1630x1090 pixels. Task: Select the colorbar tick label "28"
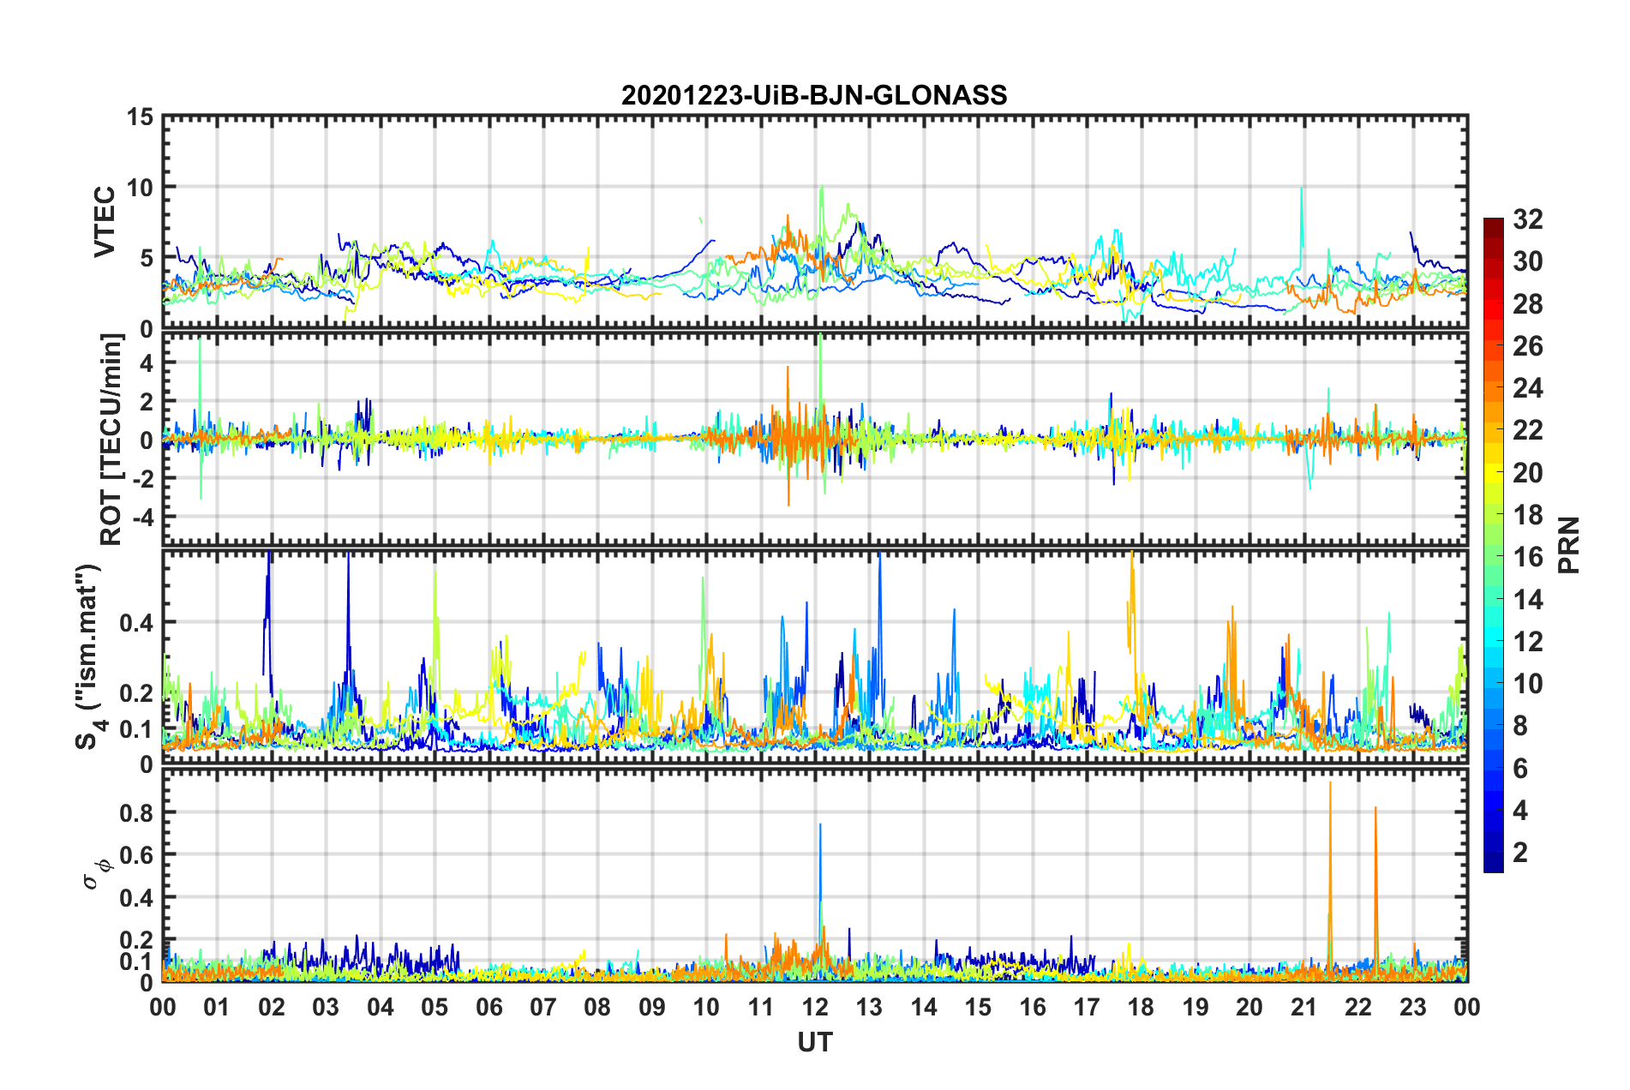point(1527,304)
